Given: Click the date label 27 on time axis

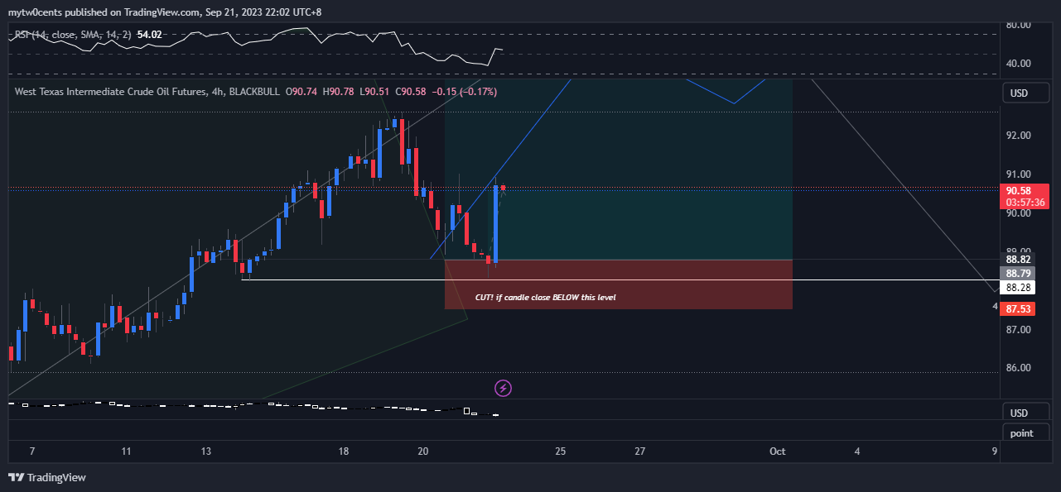Looking at the screenshot, I should point(640,451).
